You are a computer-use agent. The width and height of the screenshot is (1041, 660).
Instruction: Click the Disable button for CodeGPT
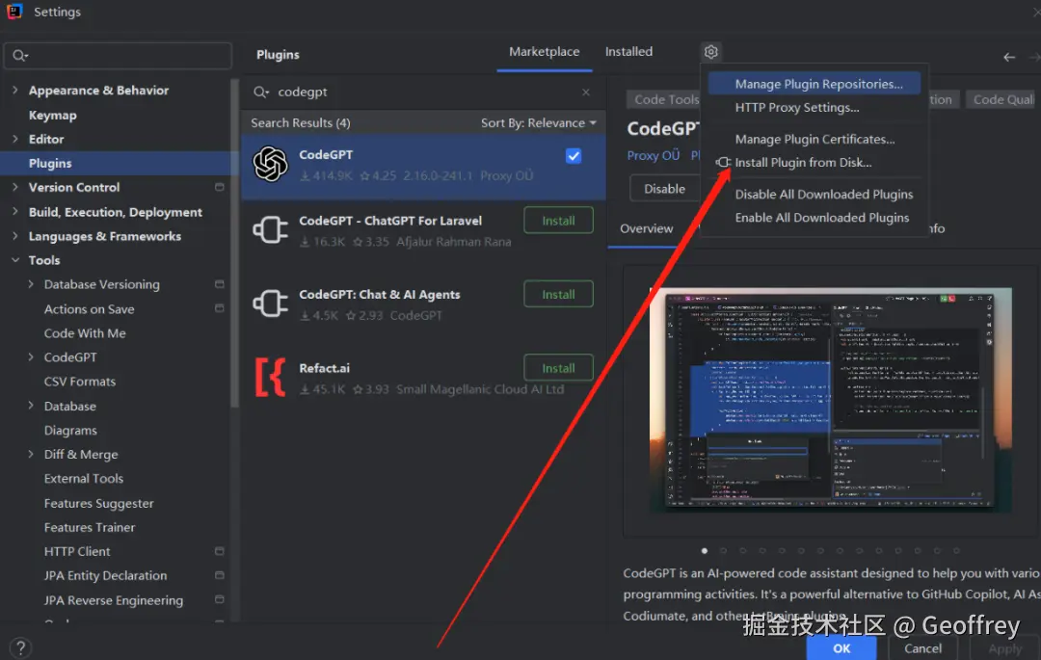[x=664, y=189]
